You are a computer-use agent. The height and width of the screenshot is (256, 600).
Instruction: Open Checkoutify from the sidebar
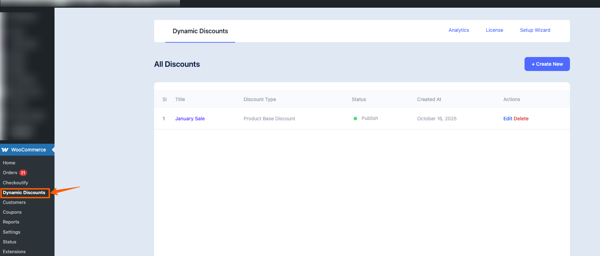point(15,183)
